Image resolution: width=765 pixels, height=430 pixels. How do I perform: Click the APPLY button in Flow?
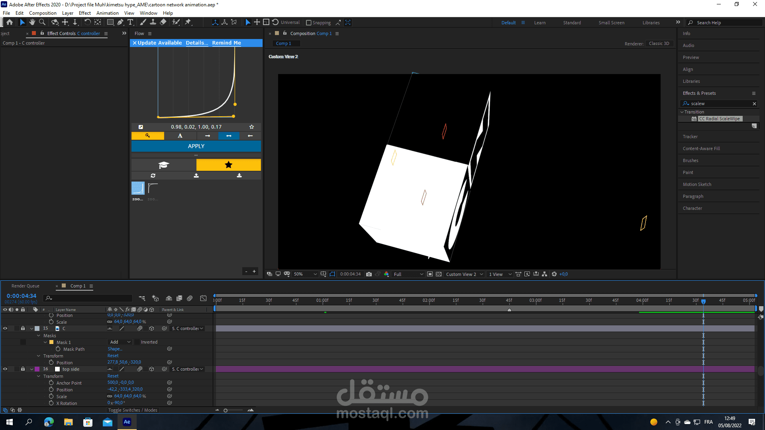pyautogui.click(x=196, y=146)
